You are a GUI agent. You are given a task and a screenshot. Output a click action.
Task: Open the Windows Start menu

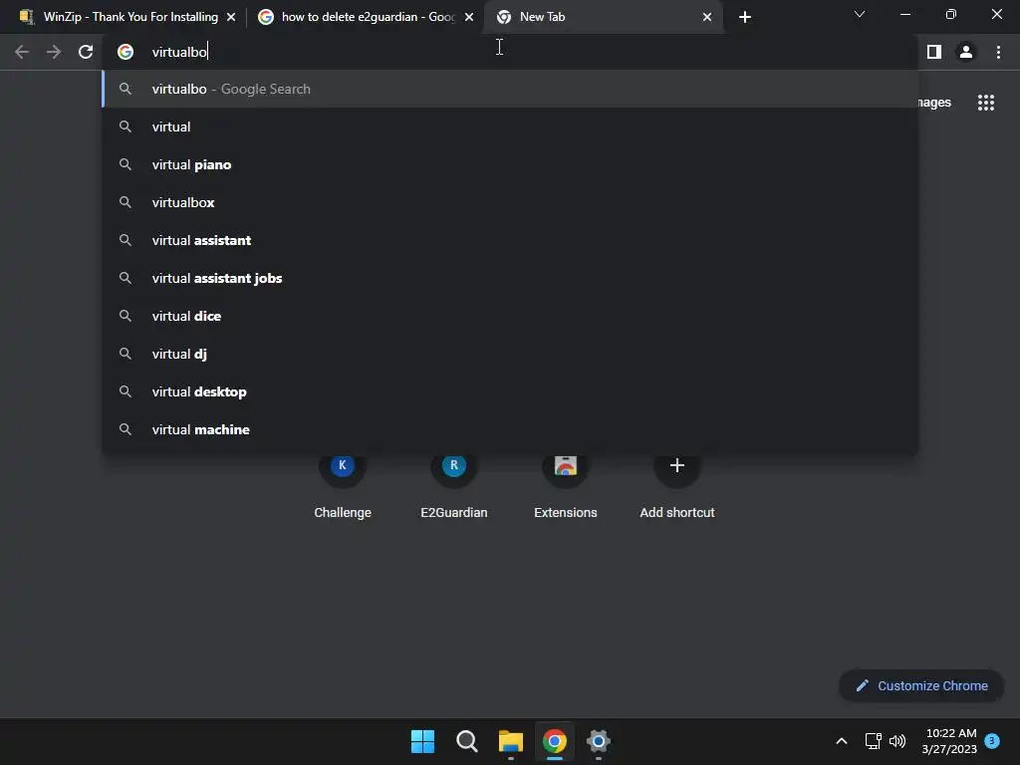422,741
